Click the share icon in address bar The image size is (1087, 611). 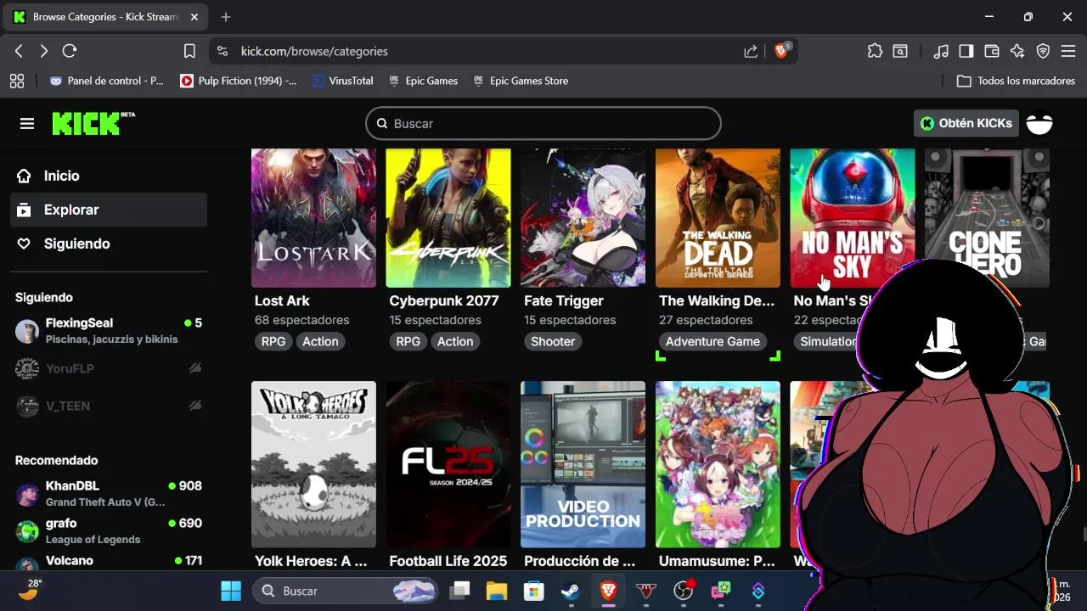click(751, 51)
